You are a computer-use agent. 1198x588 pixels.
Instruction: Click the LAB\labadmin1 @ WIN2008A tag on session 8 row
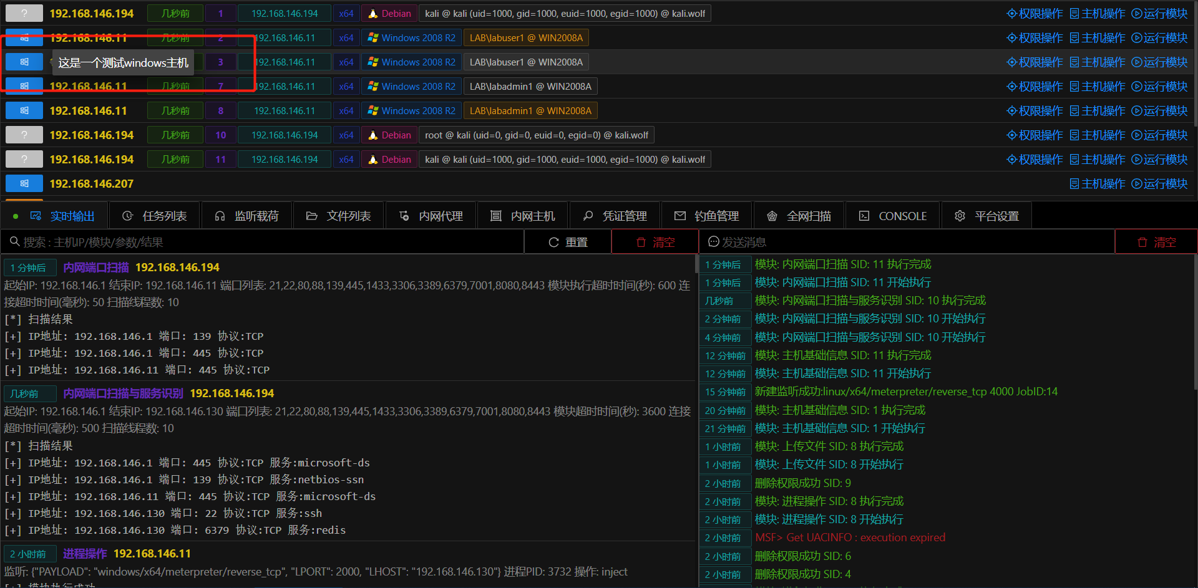click(x=530, y=110)
